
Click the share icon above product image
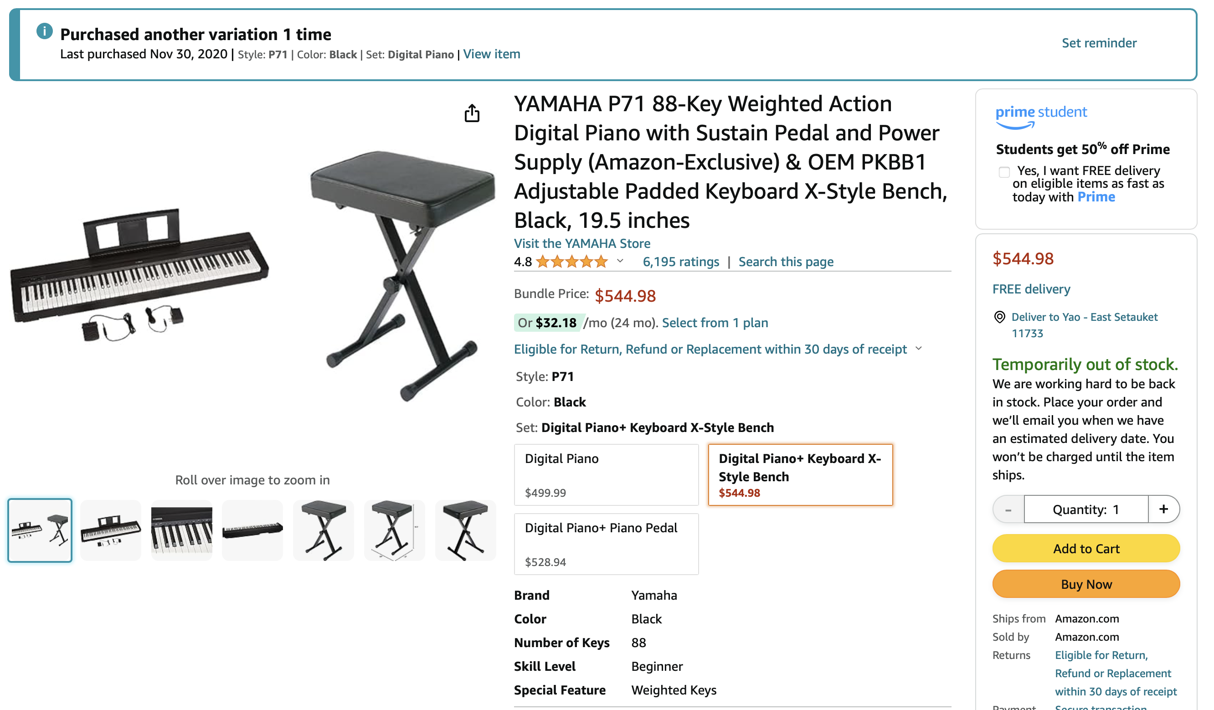472,113
